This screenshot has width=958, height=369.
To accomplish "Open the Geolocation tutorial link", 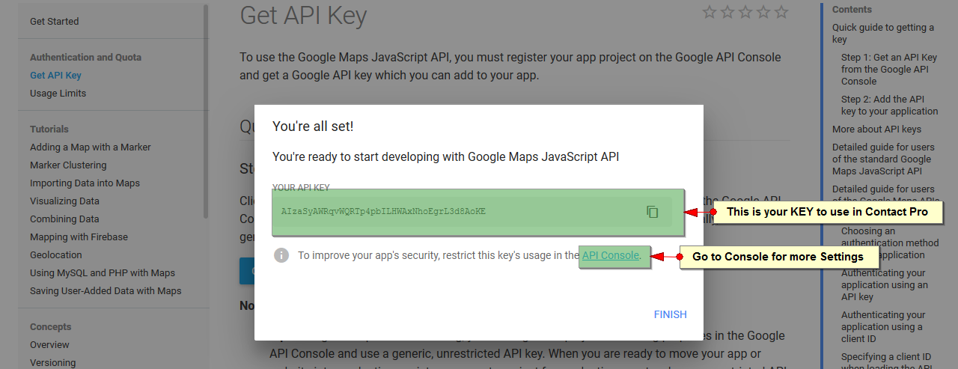I will coord(56,254).
